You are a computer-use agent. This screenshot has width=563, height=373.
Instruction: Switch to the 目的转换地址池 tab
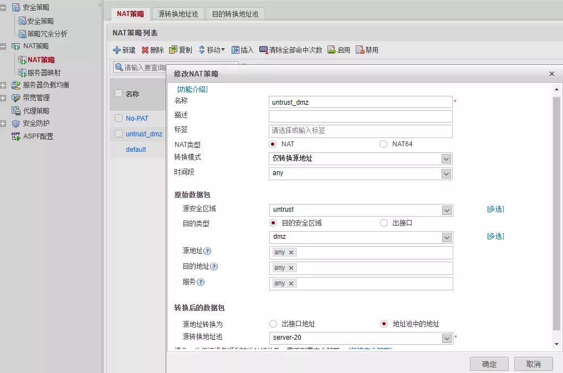235,14
